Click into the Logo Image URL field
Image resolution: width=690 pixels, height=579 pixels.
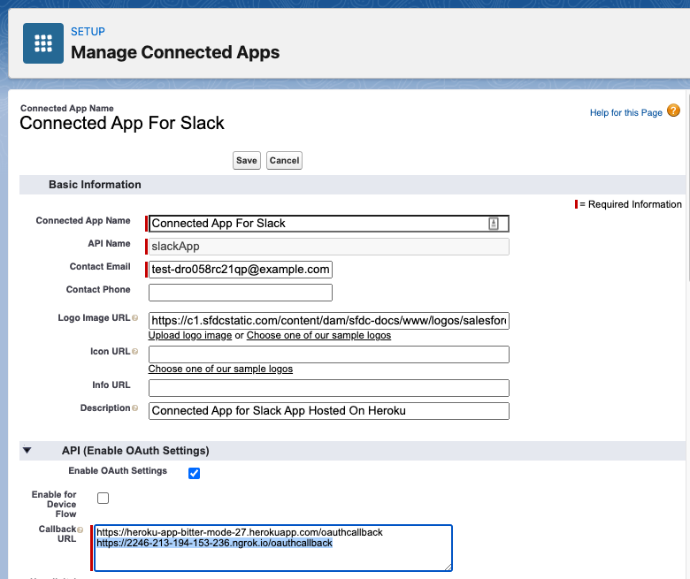click(329, 321)
